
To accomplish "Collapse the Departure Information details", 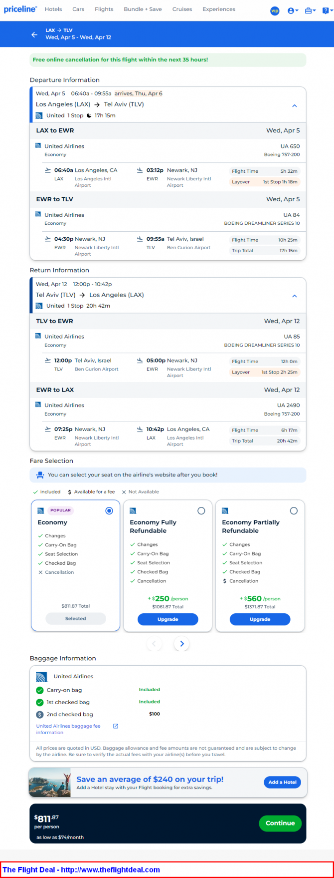I will (x=294, y=106).
